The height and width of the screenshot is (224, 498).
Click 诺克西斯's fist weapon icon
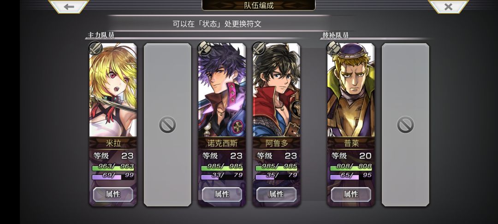click(x=204, y=48)
